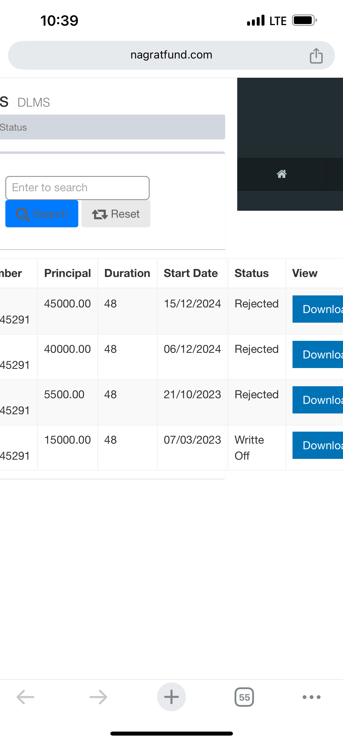Open the browser three-dots menu

[311, 697]
